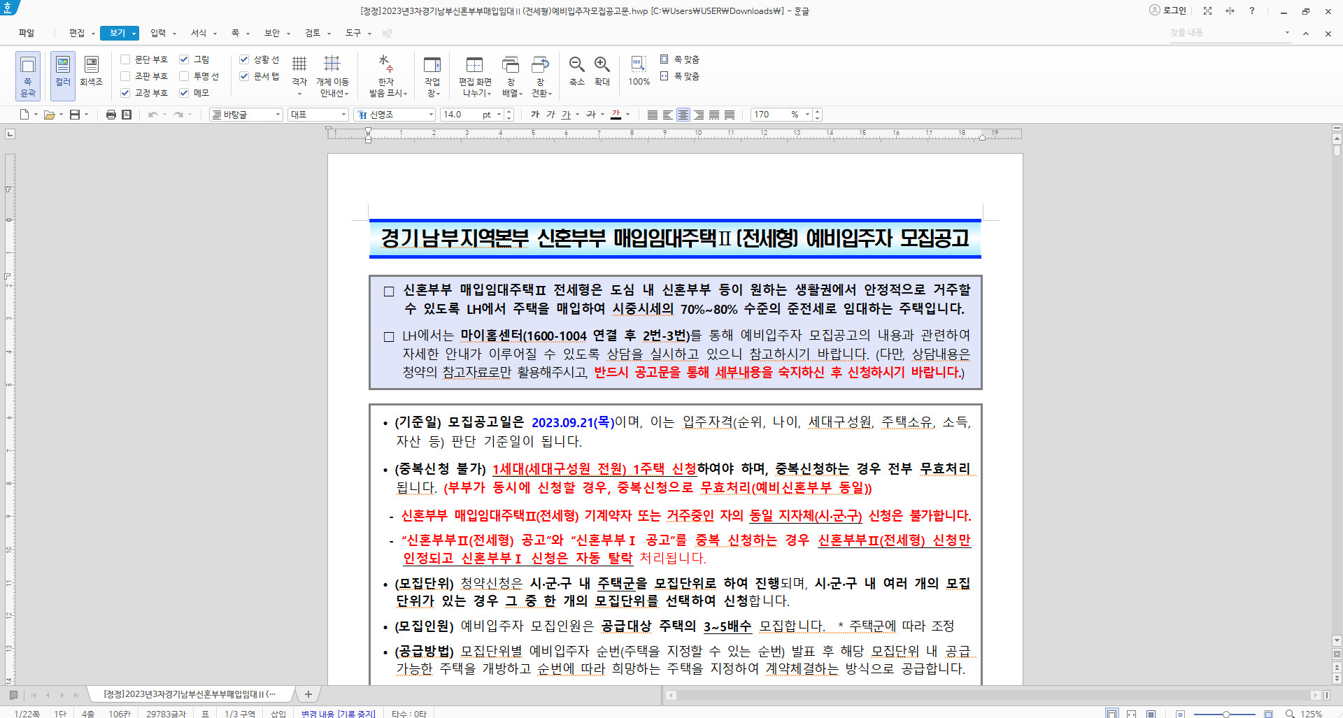Open the 파일 menu
The width and height of the screenshot is (1343, 718).
pos(26,33)
